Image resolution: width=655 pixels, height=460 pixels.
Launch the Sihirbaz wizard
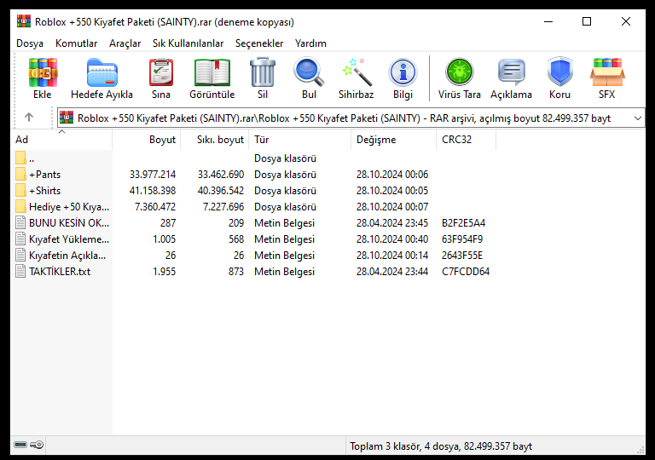[356, 73]
